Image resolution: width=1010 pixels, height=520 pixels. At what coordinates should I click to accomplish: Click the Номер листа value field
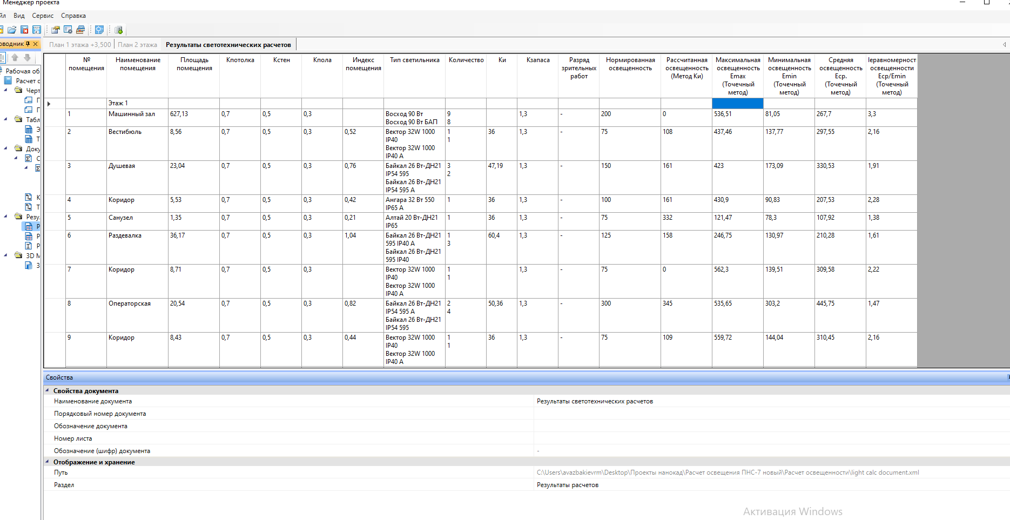(x=771, y=438)
